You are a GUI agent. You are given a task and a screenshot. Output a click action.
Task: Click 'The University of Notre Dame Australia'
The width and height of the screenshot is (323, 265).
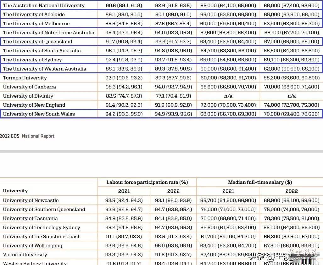[x=49, y=32]
